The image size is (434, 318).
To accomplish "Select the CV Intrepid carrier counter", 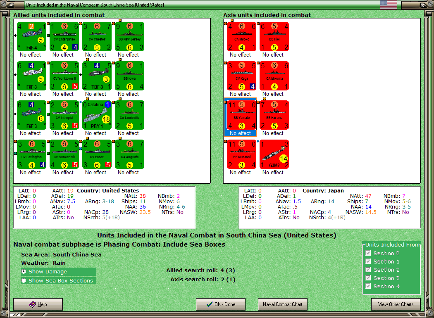I will coord(64,115).
